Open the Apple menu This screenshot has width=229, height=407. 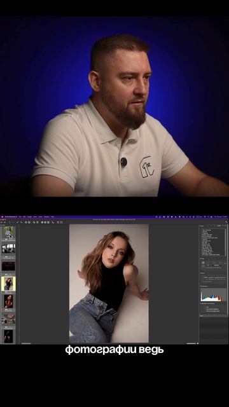pos(2,217)
